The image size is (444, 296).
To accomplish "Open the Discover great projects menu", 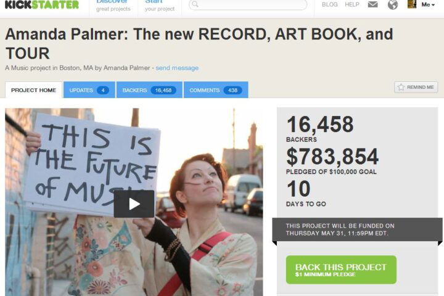I will coord(113,6).
